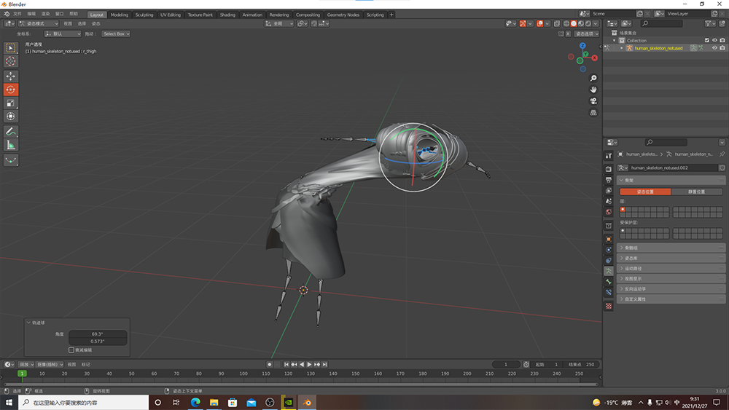Toggle the first armature layer button
This screenshot has height=410, width=729.
(x=623, y=210)
